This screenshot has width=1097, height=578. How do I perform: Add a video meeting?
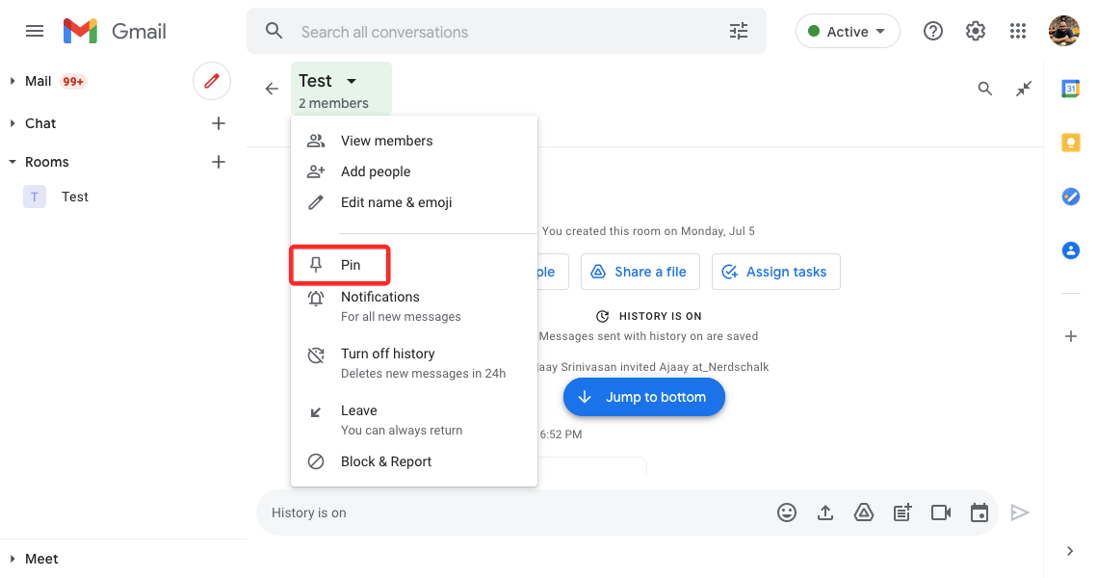pyautogui.click(x=941, y=513)
